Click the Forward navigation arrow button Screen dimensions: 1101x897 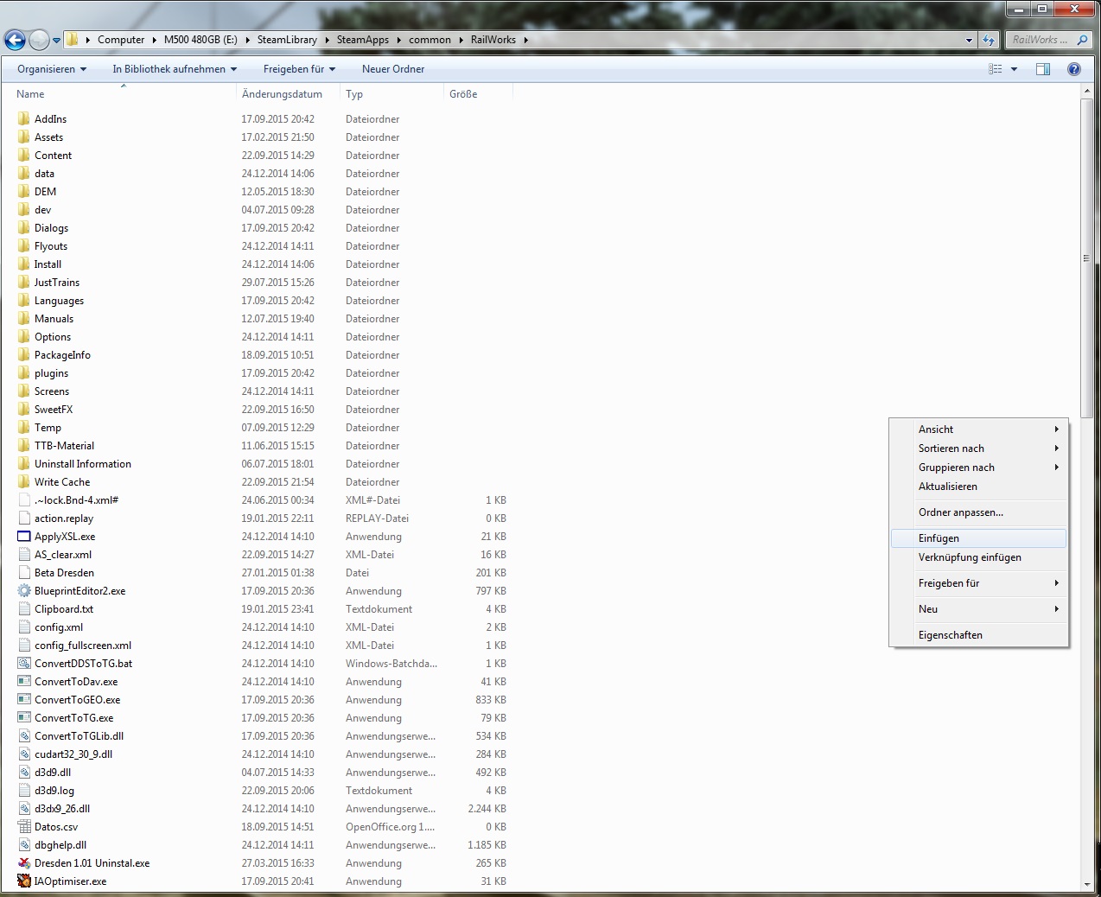(39, 40)
